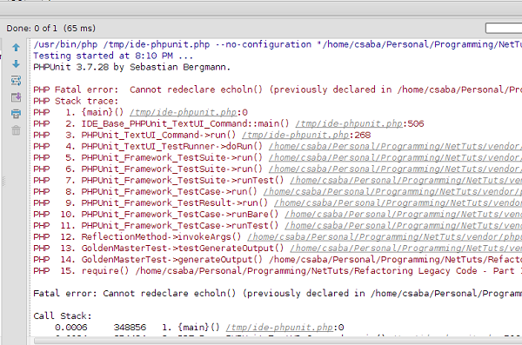Open ide-phpunit.php:268 link on PHPUnit_TextUI_Command->run() line

tap(295, 135)
